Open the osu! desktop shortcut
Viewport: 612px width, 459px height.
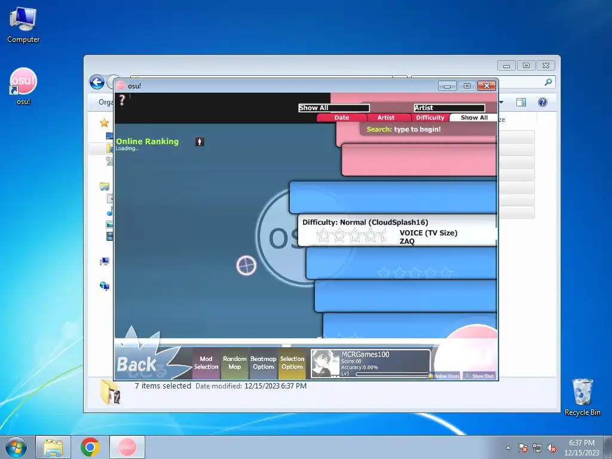point(23,87)
